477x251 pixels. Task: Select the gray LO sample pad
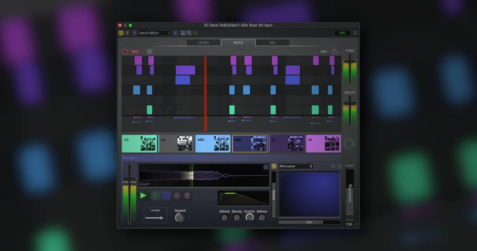pos(176,144)
